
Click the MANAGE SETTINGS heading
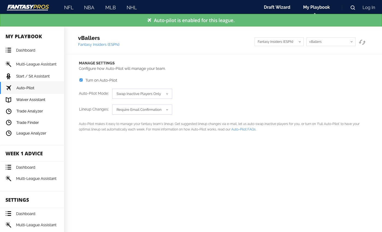click(97, 63)
